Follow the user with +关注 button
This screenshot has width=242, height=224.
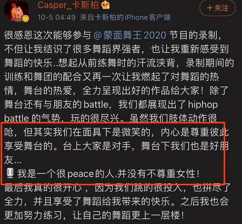[218, 8]
